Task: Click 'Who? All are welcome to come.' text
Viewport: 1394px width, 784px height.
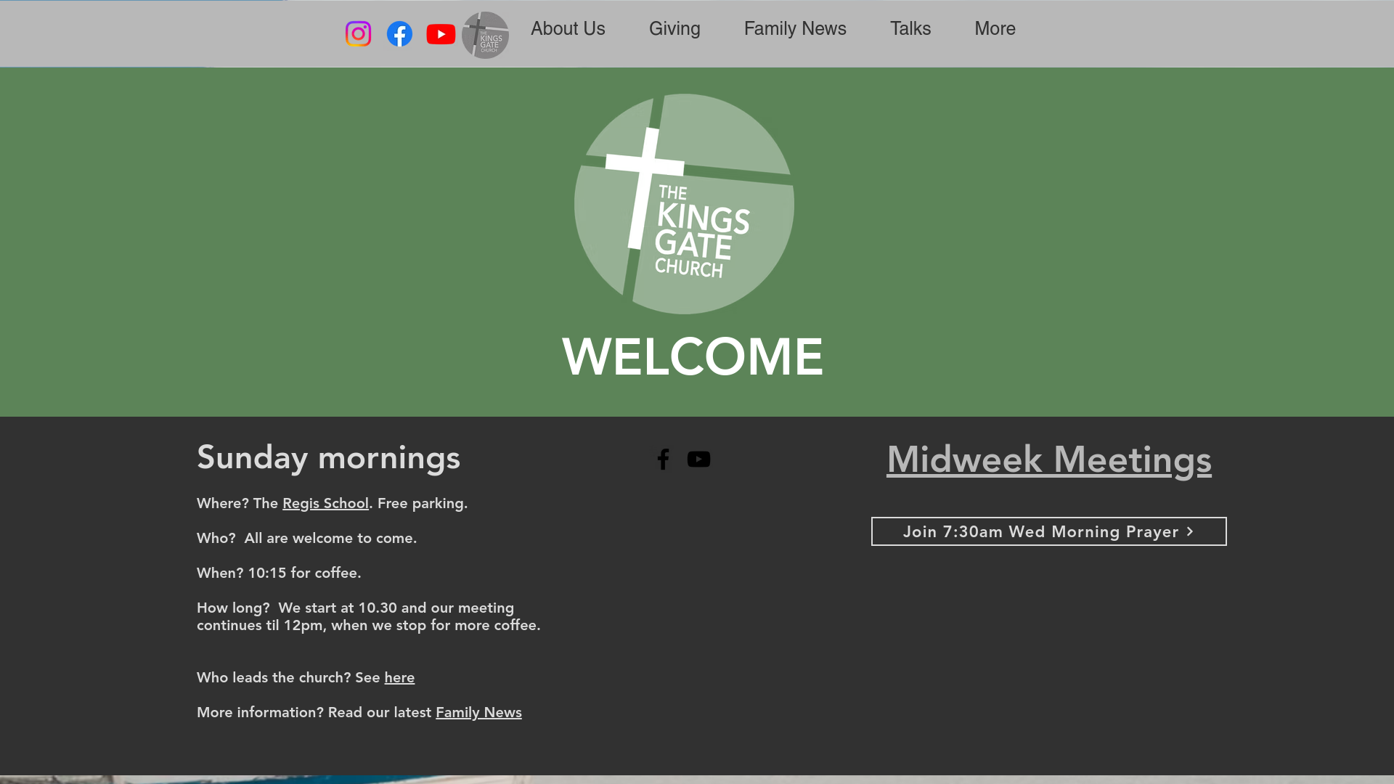Action: tap(307, 538)
